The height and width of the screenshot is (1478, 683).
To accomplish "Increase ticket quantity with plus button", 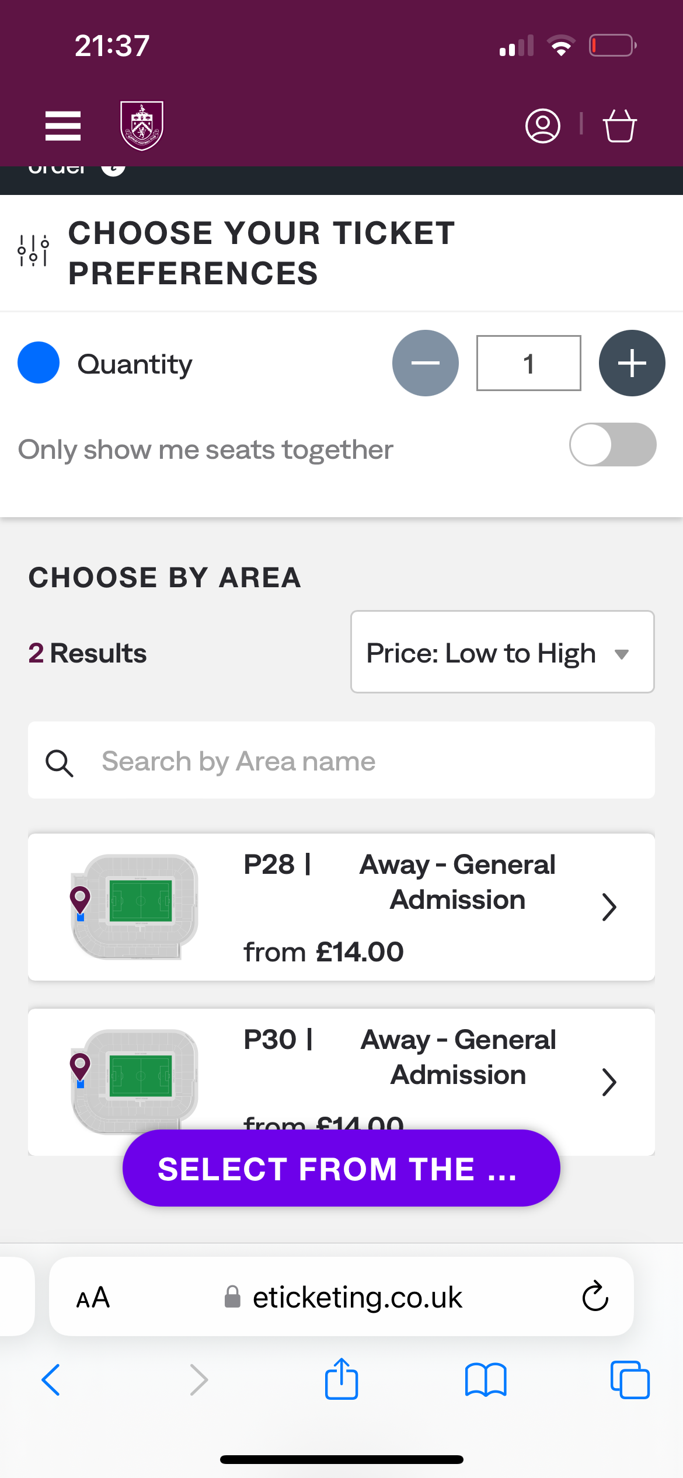I will [x=632, y=363].
